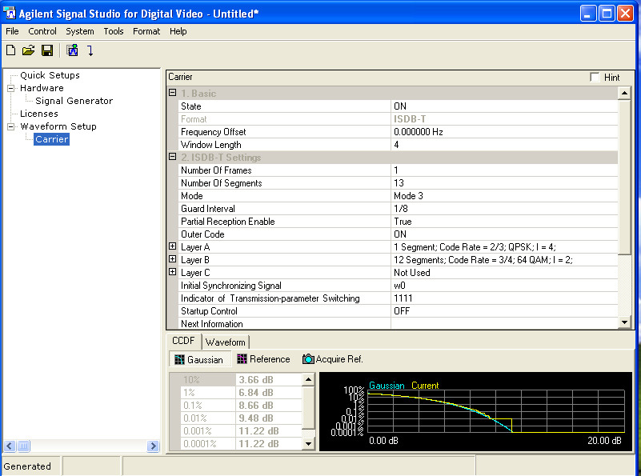Click the Startup Control value OFF
Screen dimensions: 641x476
click(504, 311)
